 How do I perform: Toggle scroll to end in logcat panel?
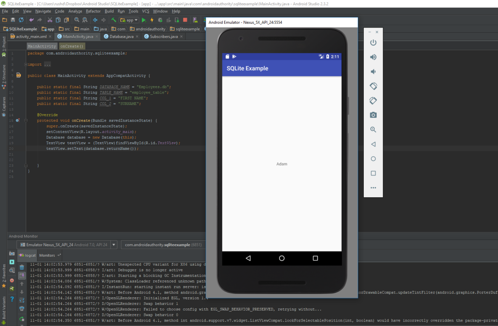22,276
